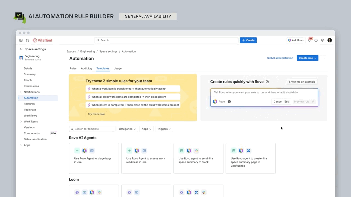Open the user profile avatar

pos(330,40)
